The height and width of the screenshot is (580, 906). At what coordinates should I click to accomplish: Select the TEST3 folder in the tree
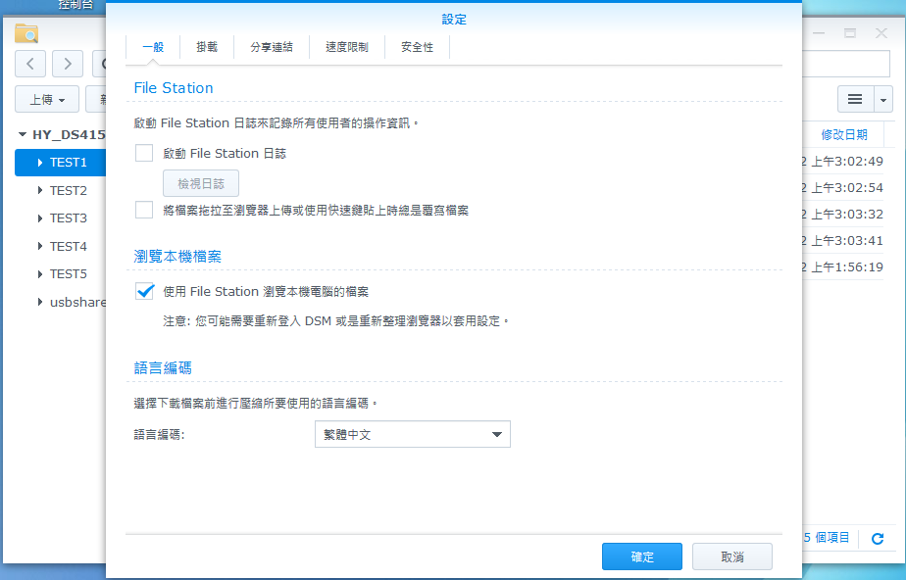pyautogui.click(x=69, y=218)
